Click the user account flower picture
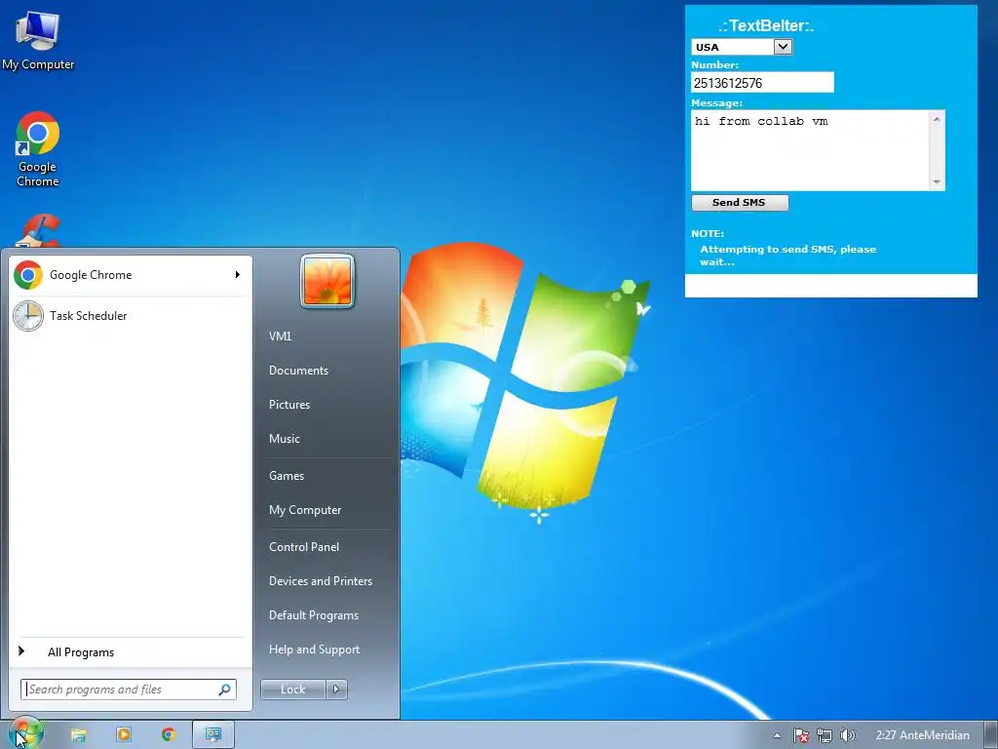Screen dimensions: 998x749 pos(327,281)
